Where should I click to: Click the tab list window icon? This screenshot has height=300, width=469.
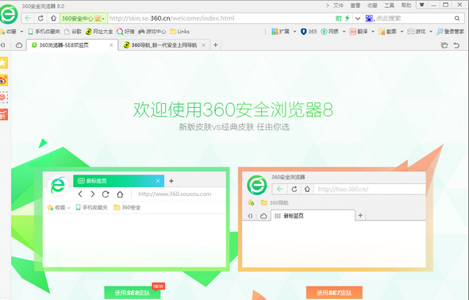(444, 45)
